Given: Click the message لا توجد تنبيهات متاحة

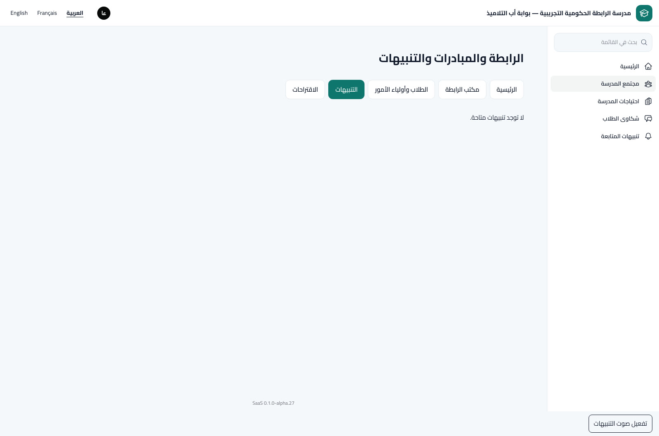Looking at the screenshot, I should click(497, 118).
